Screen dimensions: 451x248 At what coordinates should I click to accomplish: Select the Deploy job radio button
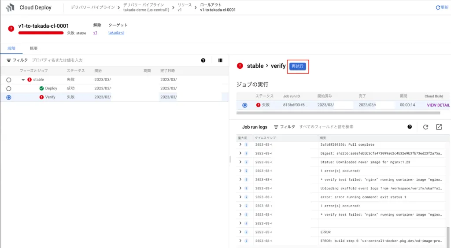click(9, 89)
